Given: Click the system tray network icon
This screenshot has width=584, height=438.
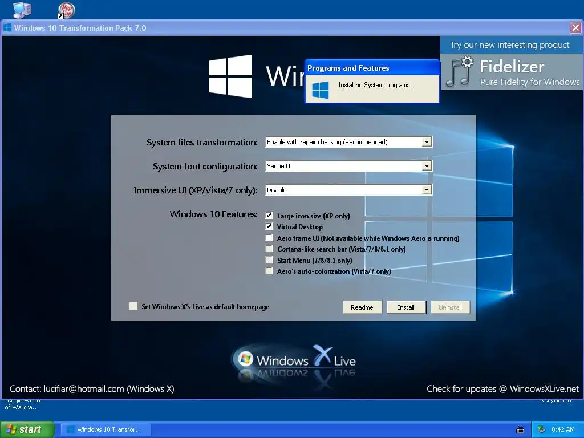Looking at the screenshot, I should (x=542, y=429).
